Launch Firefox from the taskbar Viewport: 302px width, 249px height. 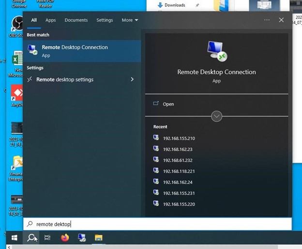point(65,237)
